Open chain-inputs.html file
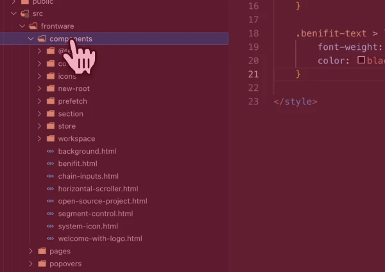Image resolution: width=385 pixels, height=272 pixels. 88,176
